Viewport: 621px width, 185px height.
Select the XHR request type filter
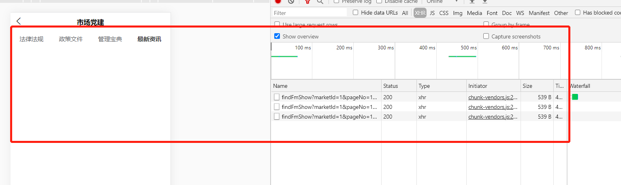420,13
